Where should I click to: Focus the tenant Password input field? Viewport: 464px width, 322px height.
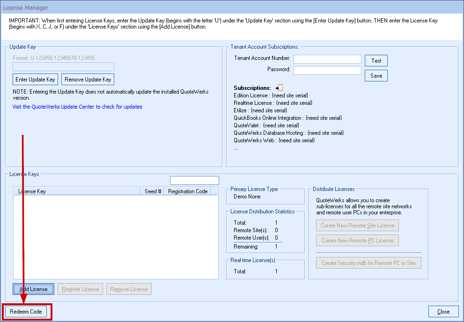tap(327, 70)
